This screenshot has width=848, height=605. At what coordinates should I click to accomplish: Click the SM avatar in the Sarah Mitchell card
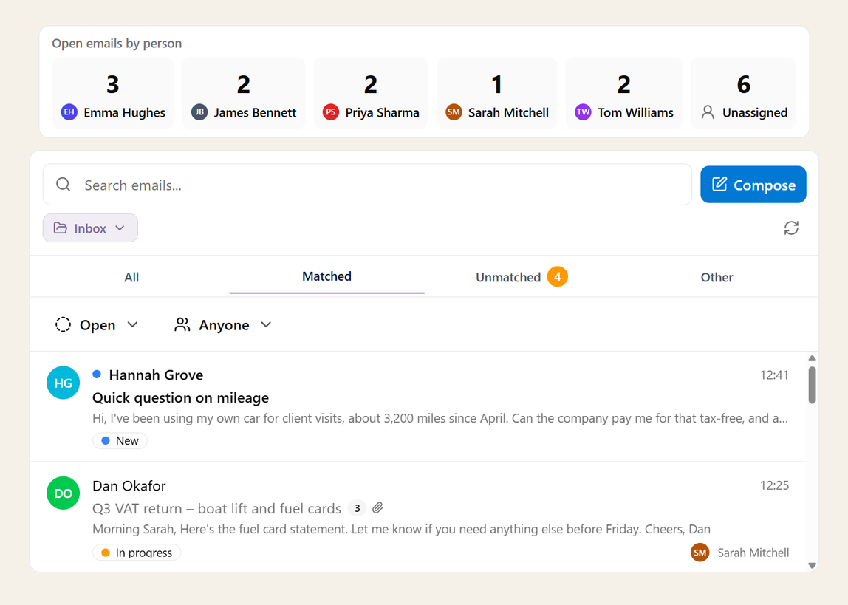pos(454,112)
